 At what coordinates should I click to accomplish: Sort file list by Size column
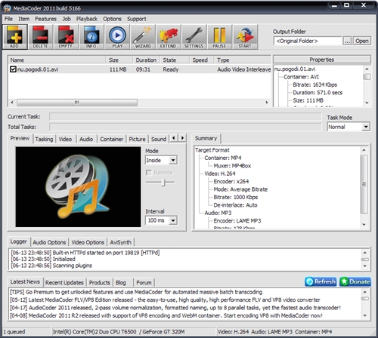(119, 60)
